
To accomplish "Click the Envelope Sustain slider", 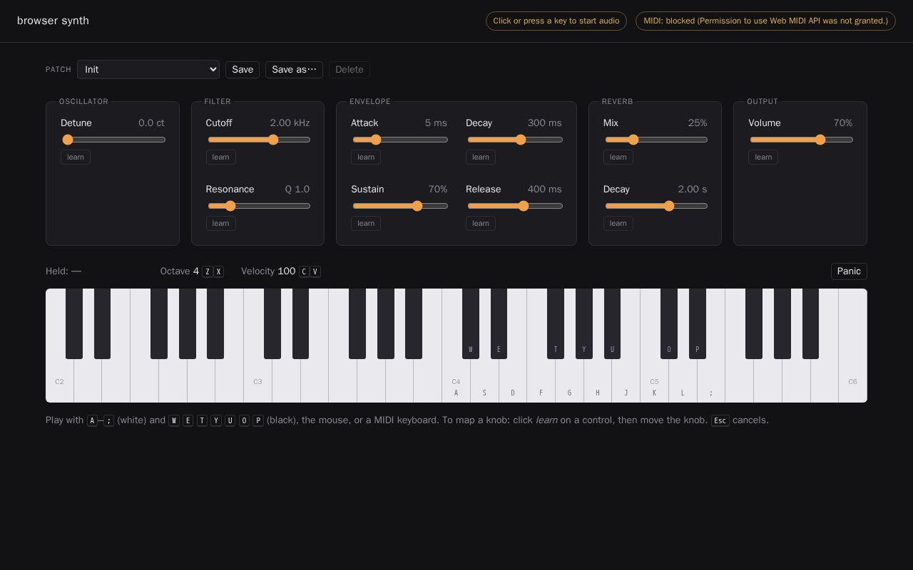I will (x=400, y=206).
